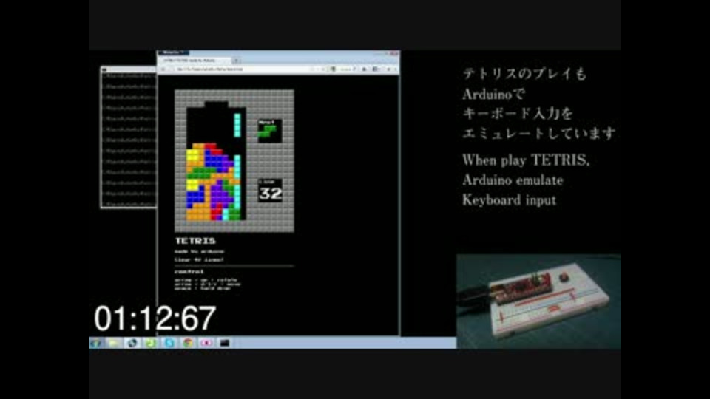Click the "When play TETRIS," caption text
Screen dimensions: 710x399
(526, 160)
